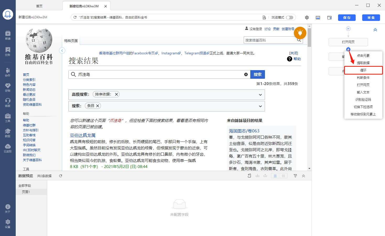
Task: Open the 教程 tutorial icon
Action: point(8,133)
